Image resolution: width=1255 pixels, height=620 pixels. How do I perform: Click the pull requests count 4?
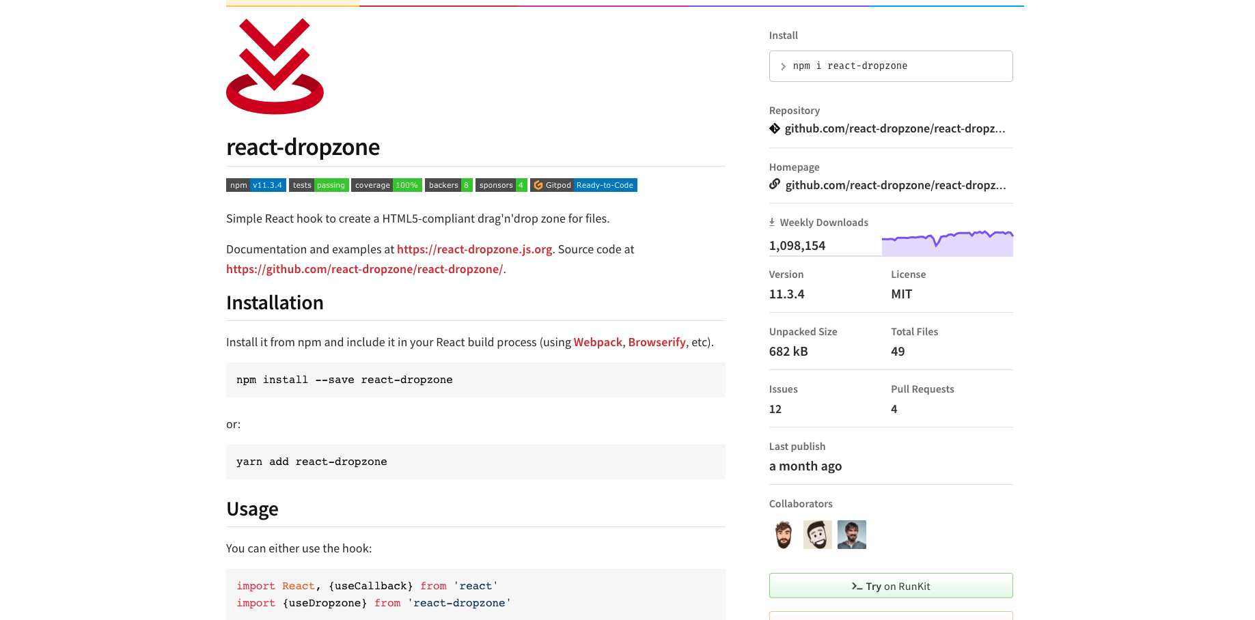(894, 409)
